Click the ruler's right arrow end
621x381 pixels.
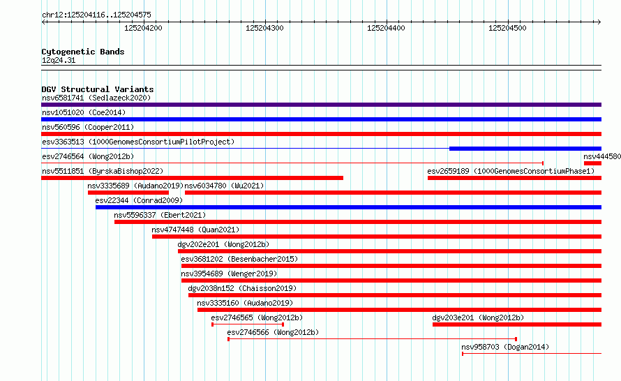coord(599,22)
